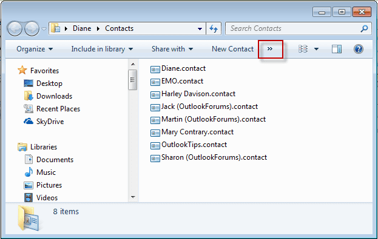378x239 pixels.
Task: Select Sharon (OutlookForums).contact file
Action: tap(214, 158)
